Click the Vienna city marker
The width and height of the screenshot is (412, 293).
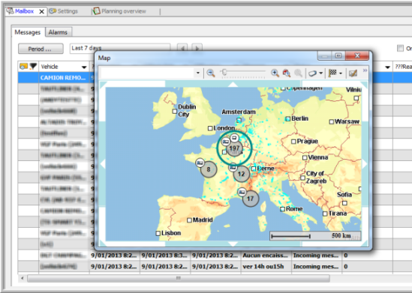pyautogui.click(x=305, y=157)
